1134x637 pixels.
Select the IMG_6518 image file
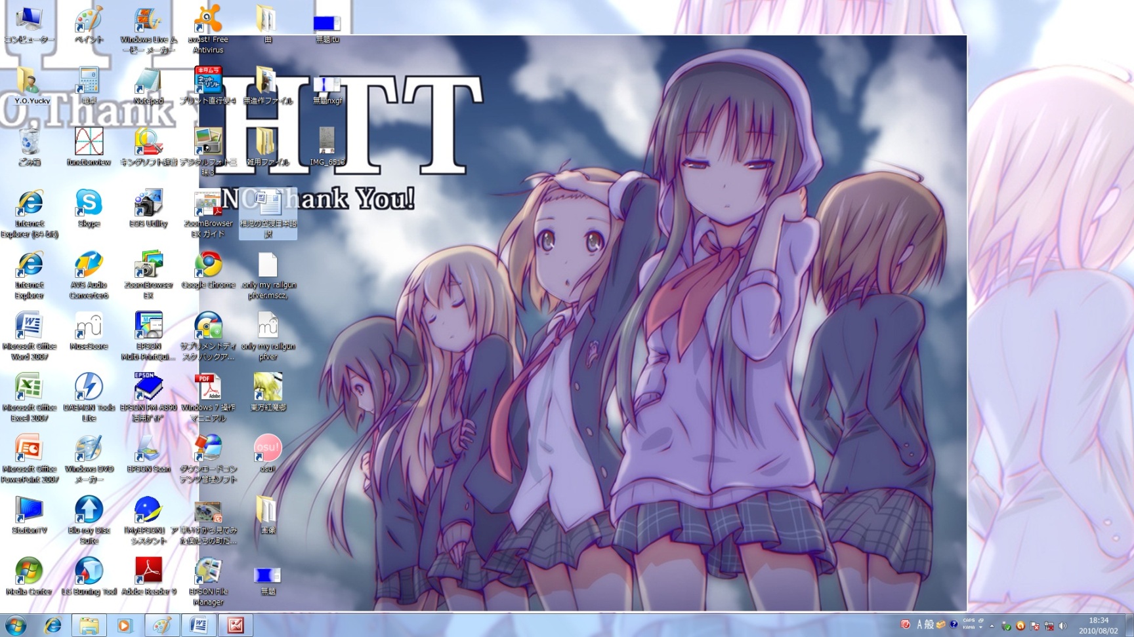click(327, 148)
